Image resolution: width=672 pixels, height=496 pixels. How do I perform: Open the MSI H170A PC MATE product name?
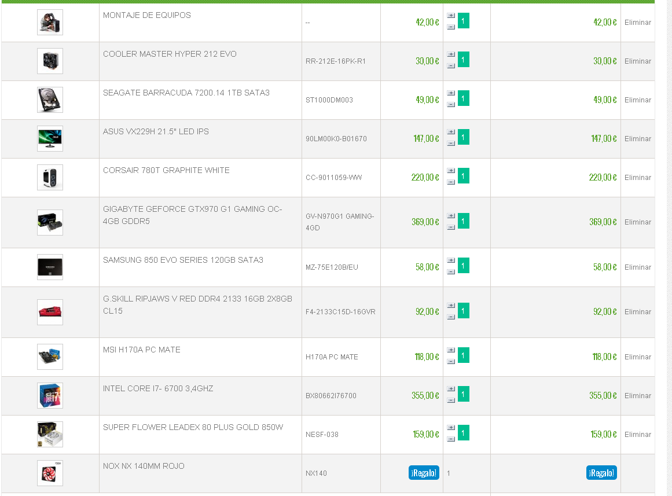click(x=141, y=350)
